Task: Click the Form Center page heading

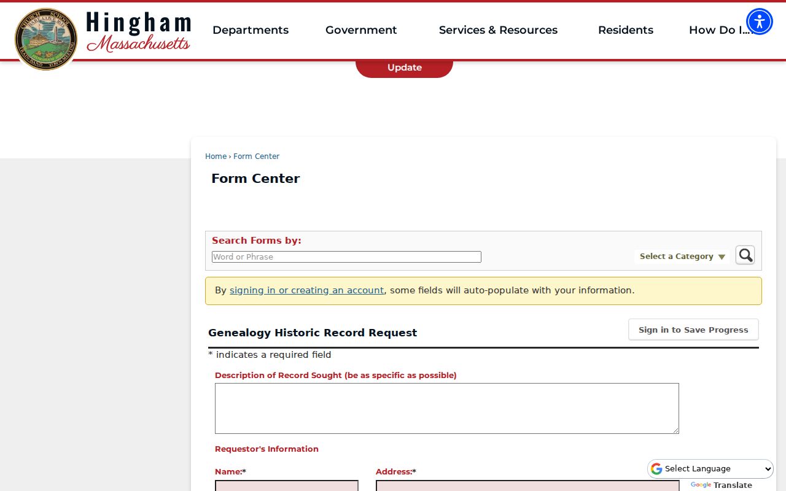Action: pos(255,179)
